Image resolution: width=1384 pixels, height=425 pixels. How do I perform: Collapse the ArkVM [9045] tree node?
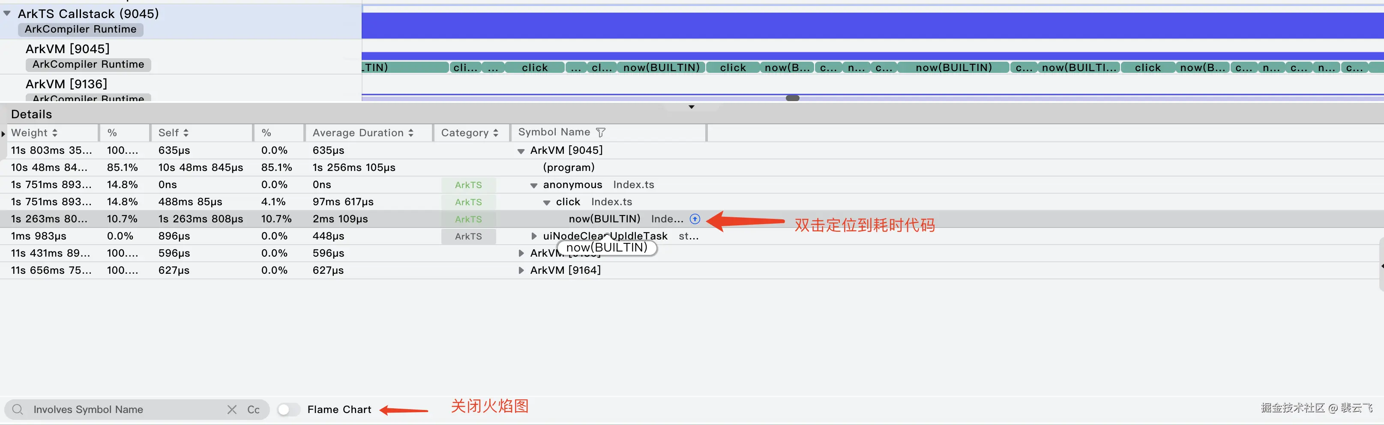(x=521, y=151)
